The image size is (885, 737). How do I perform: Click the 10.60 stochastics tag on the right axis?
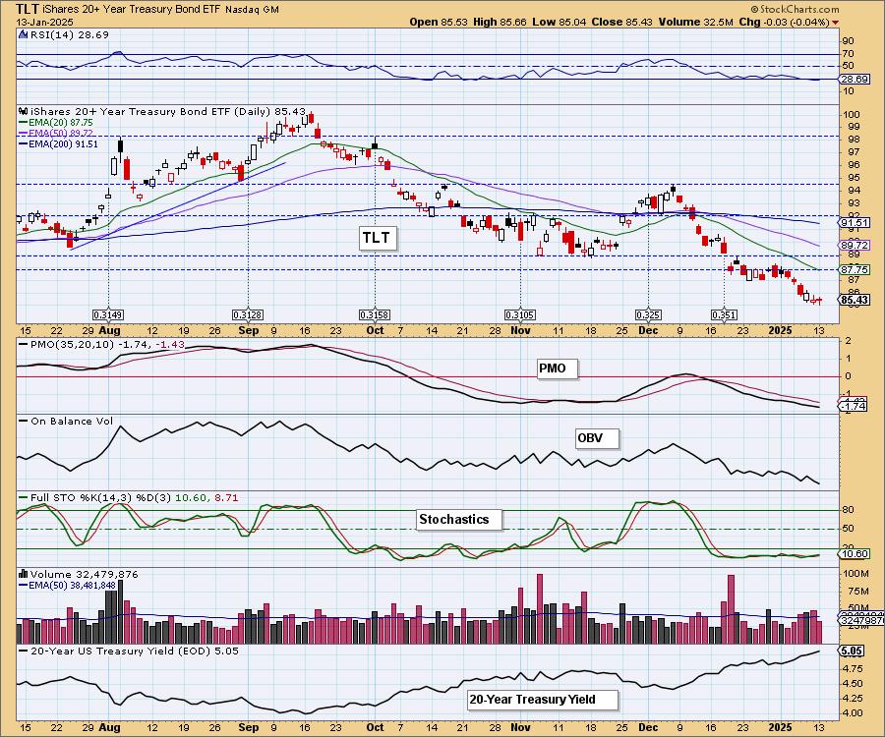pos(854,554)
